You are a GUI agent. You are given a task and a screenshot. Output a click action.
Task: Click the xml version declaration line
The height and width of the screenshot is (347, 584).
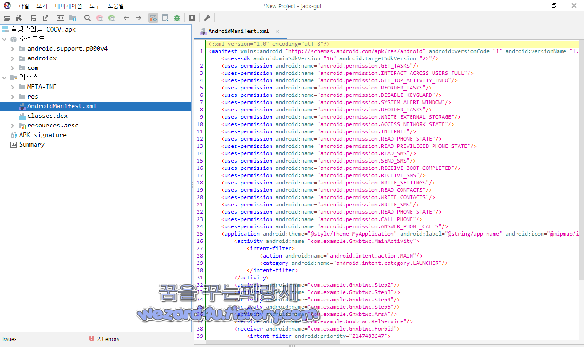coord(269,44)
